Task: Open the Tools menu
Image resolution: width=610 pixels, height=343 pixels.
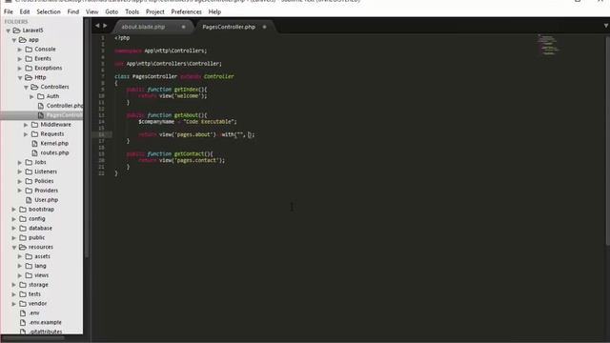Action: point(132,11)
